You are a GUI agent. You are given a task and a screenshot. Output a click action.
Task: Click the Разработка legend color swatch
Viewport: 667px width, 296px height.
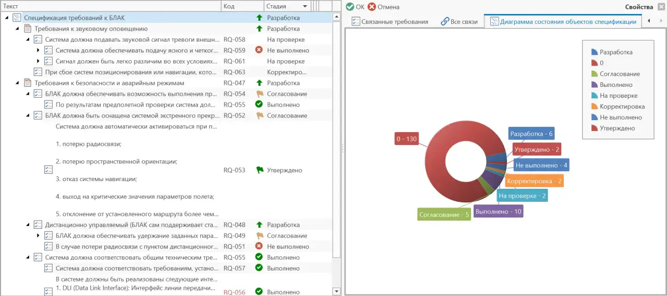pos(594,52)
